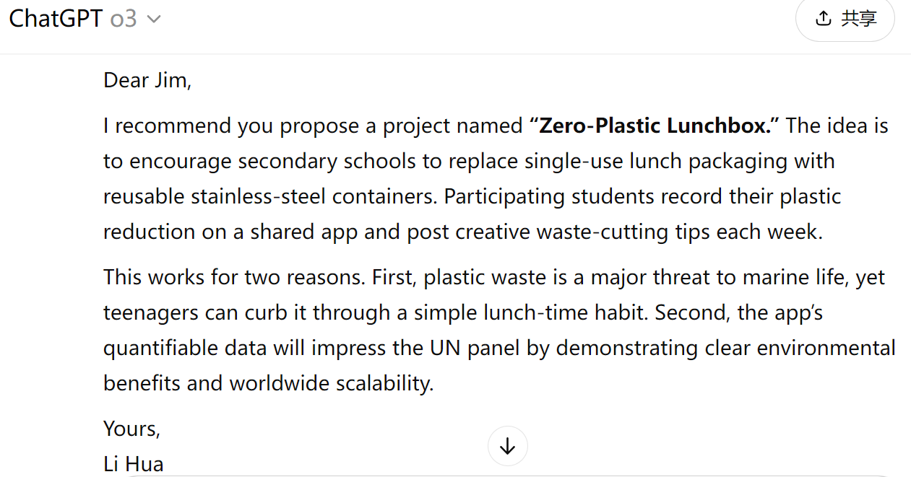
Task: Click the ChatGPT title in the header
Action: click(x=56, y=18)
